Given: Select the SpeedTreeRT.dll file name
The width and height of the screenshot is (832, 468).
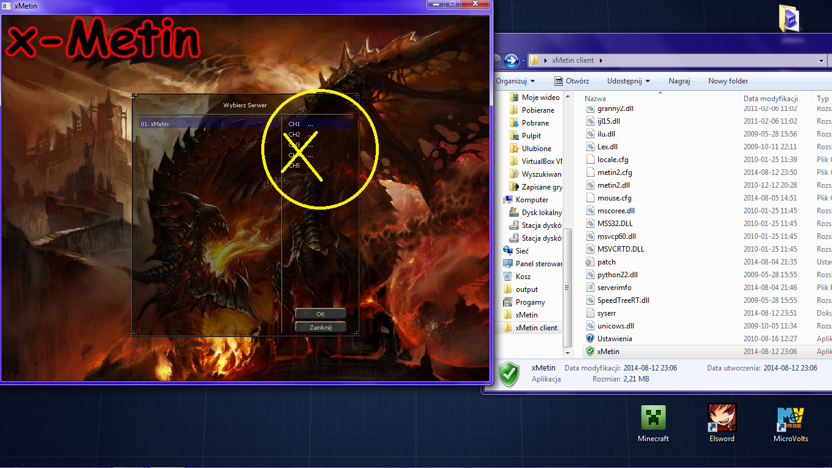Looking at the screenshot, I should pyautogui.click(x=623, y=300).
